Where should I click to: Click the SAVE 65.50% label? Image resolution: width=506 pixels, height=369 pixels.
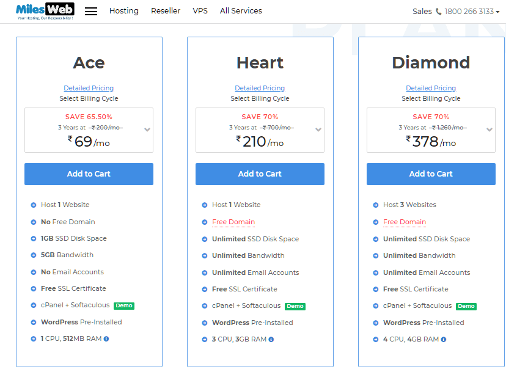tap(89, 117)
